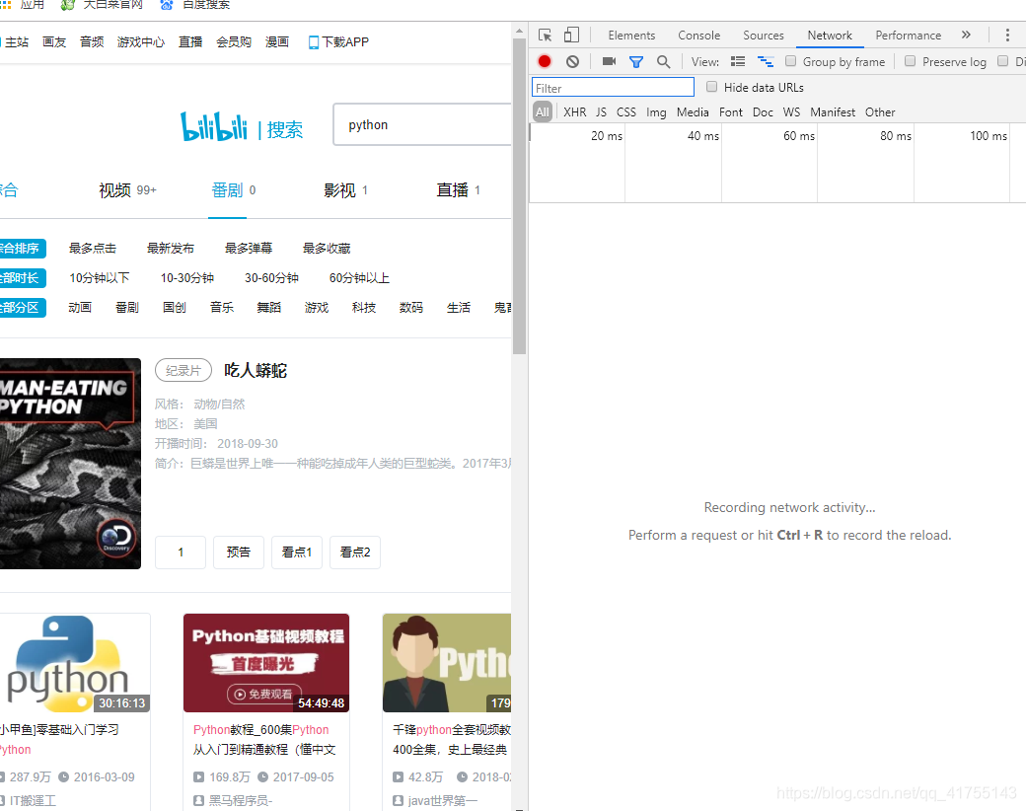Open 会员购 in top navigation
The height and width of the screenshot is (811, 1026).
[x=234, y=41]
